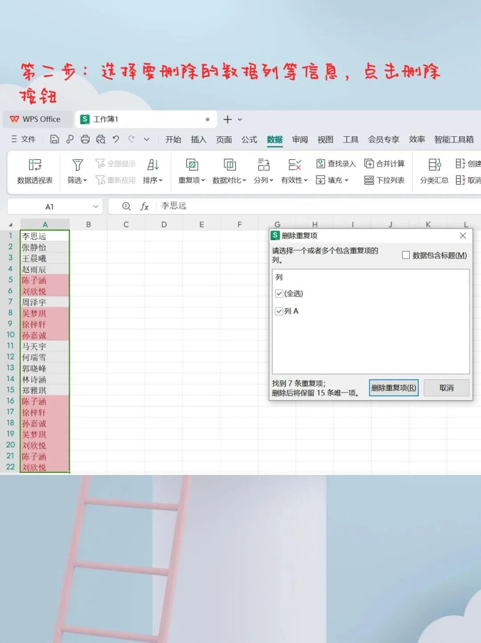Switch to the 公式 ribbon tab
The height and width of the screenshot is (643, 481).
(249, 139)
